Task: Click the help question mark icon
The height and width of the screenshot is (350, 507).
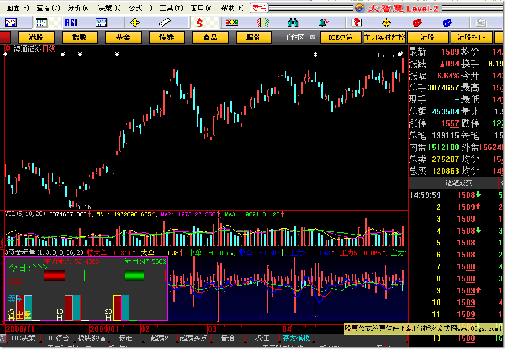Action: [356, 23]
